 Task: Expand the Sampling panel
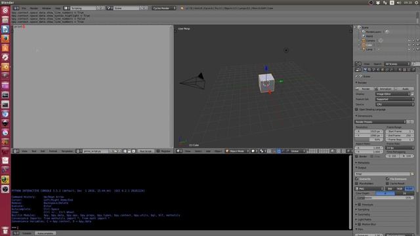(x=362, y=210)
